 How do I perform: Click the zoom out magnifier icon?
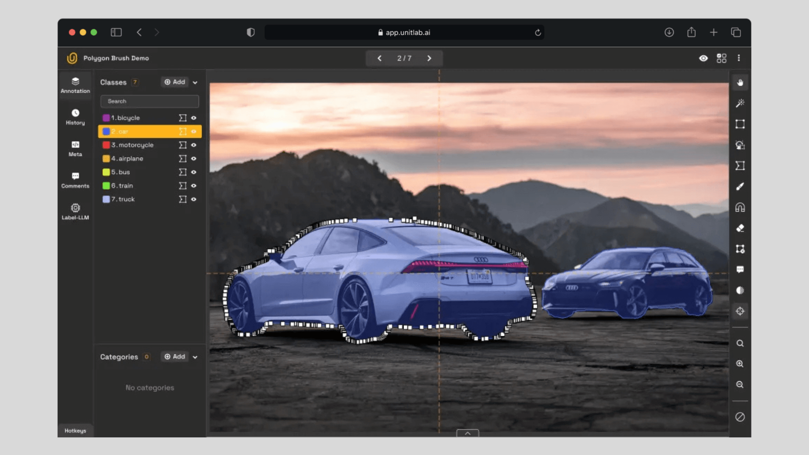click(x=740, y=385)
